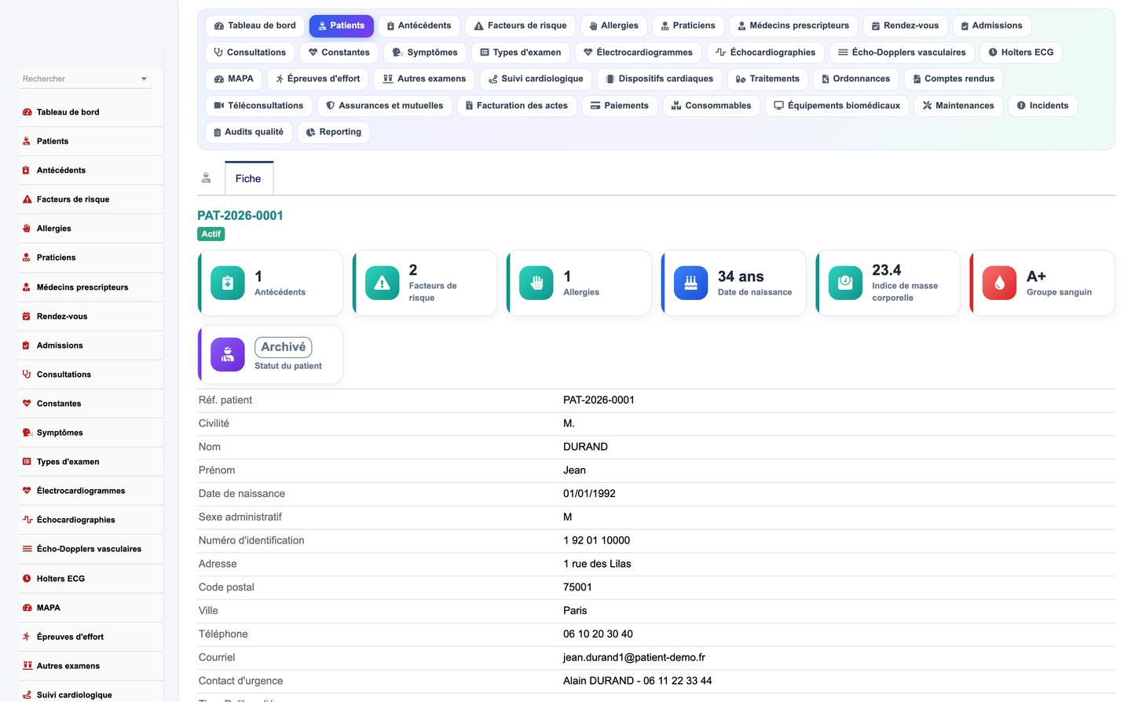The height and width of the screenshot is (702, 1135).
Task: Click the Électrocardiogrammes heart sidebar icon
Action: (27, 491)
